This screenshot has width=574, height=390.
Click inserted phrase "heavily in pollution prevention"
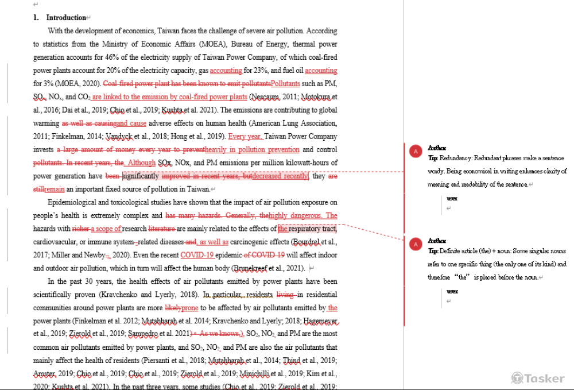click(253, 150)
